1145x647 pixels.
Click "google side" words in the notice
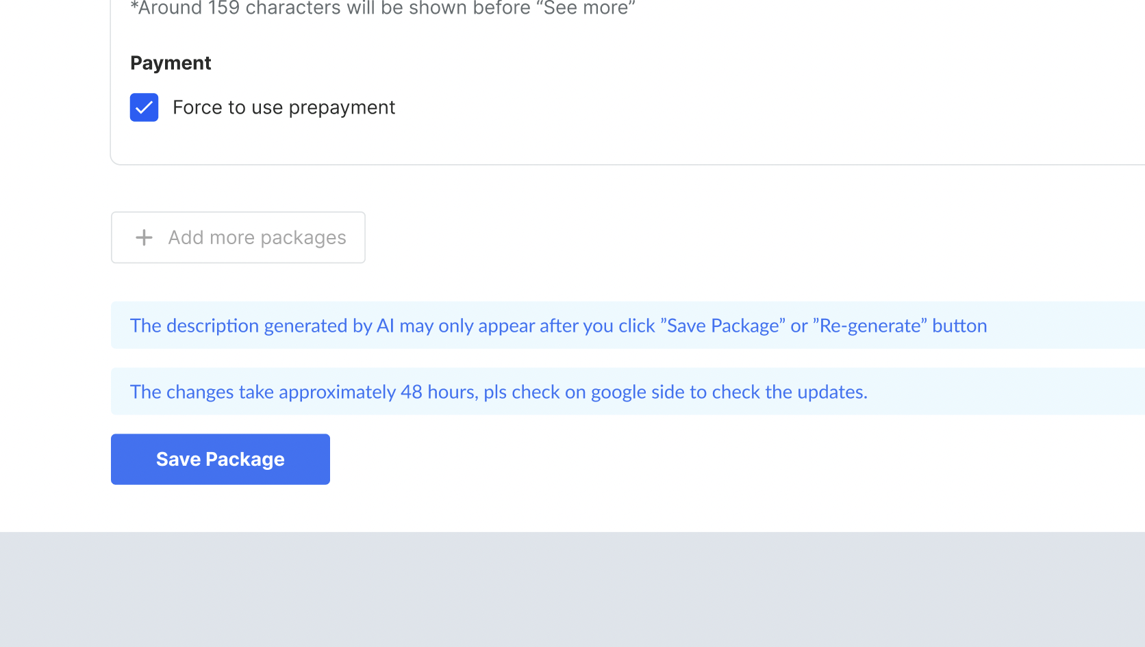click(638, 392)
